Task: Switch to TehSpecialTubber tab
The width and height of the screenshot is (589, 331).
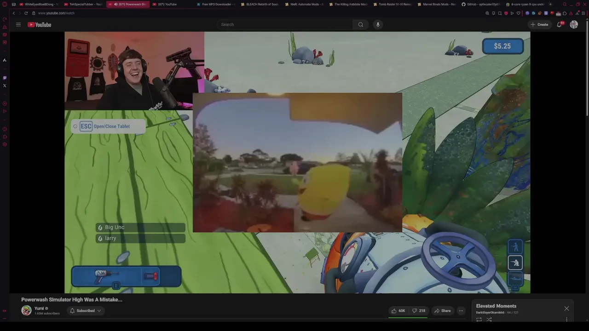Action: click(x=83, y=4)
